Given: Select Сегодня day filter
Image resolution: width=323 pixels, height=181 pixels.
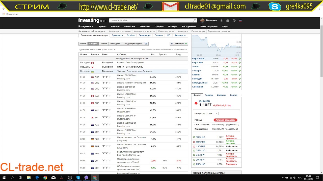Looking at the screenshot, I should 93,43.
